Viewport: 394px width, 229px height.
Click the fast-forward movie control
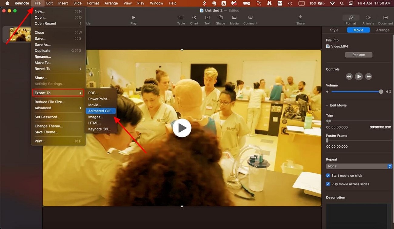click(368, 76)
